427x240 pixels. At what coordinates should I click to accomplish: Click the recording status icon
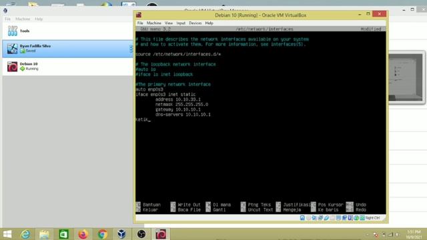point(344,218)
